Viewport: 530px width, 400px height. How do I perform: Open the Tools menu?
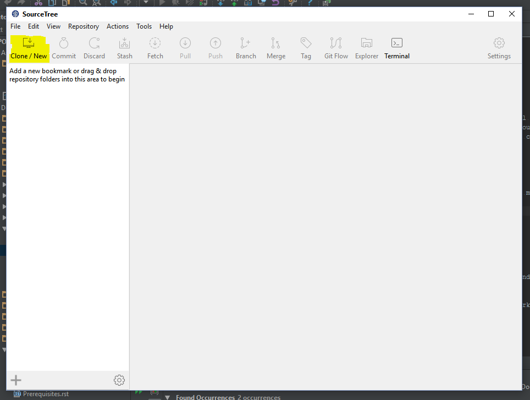144,26
